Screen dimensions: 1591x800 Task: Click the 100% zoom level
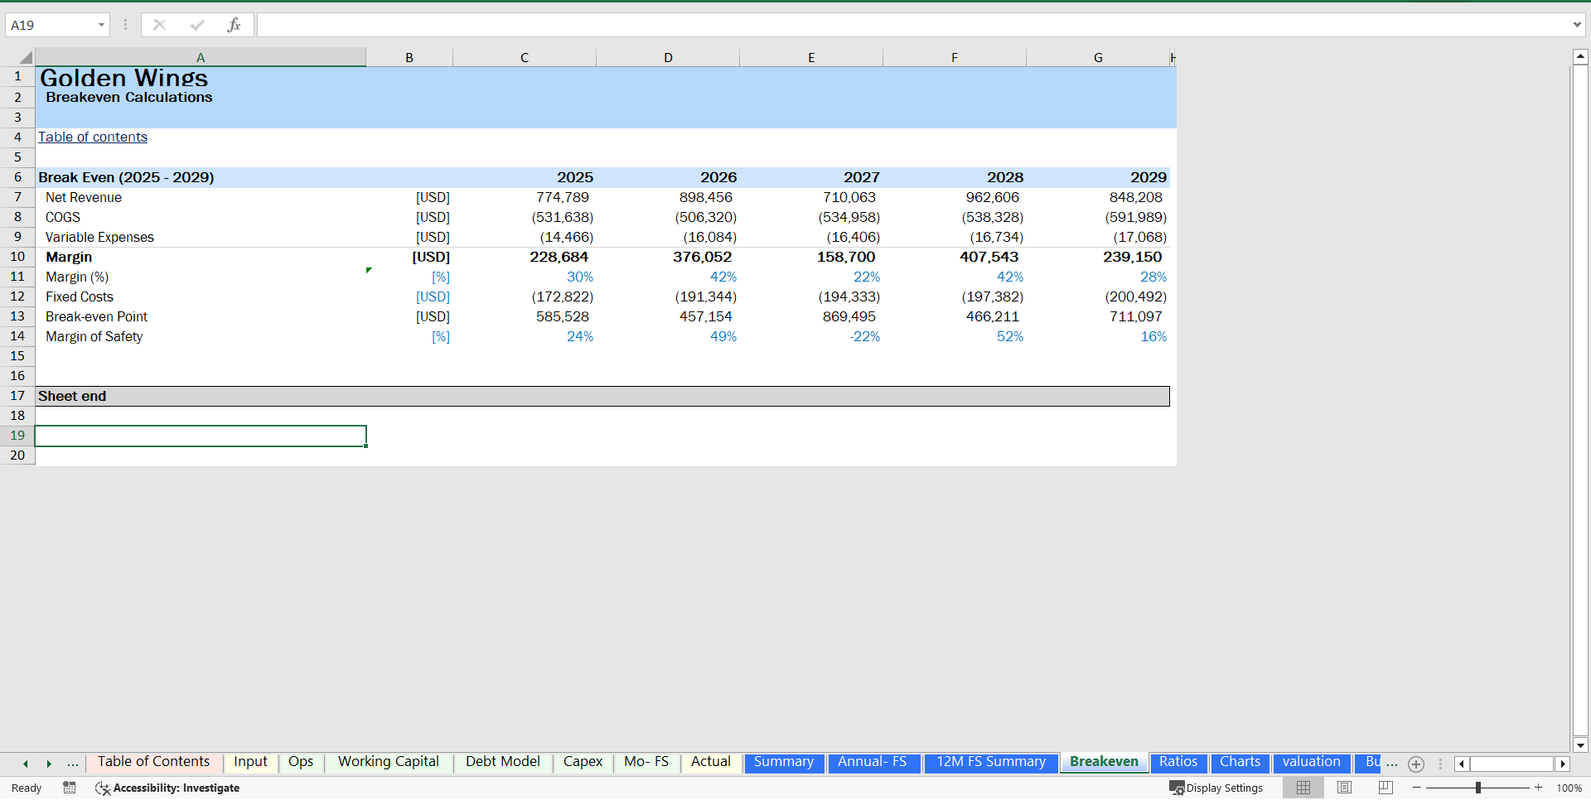(x=1569, y=788)
